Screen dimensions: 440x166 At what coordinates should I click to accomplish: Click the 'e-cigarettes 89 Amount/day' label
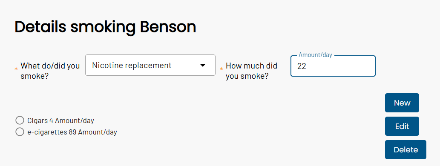pyautogui.click(x=72, y=132)
